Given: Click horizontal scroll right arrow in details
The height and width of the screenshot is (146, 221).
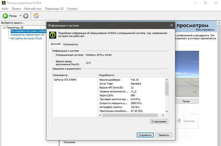Looking at the screenshot, I should tap(163, 115).
